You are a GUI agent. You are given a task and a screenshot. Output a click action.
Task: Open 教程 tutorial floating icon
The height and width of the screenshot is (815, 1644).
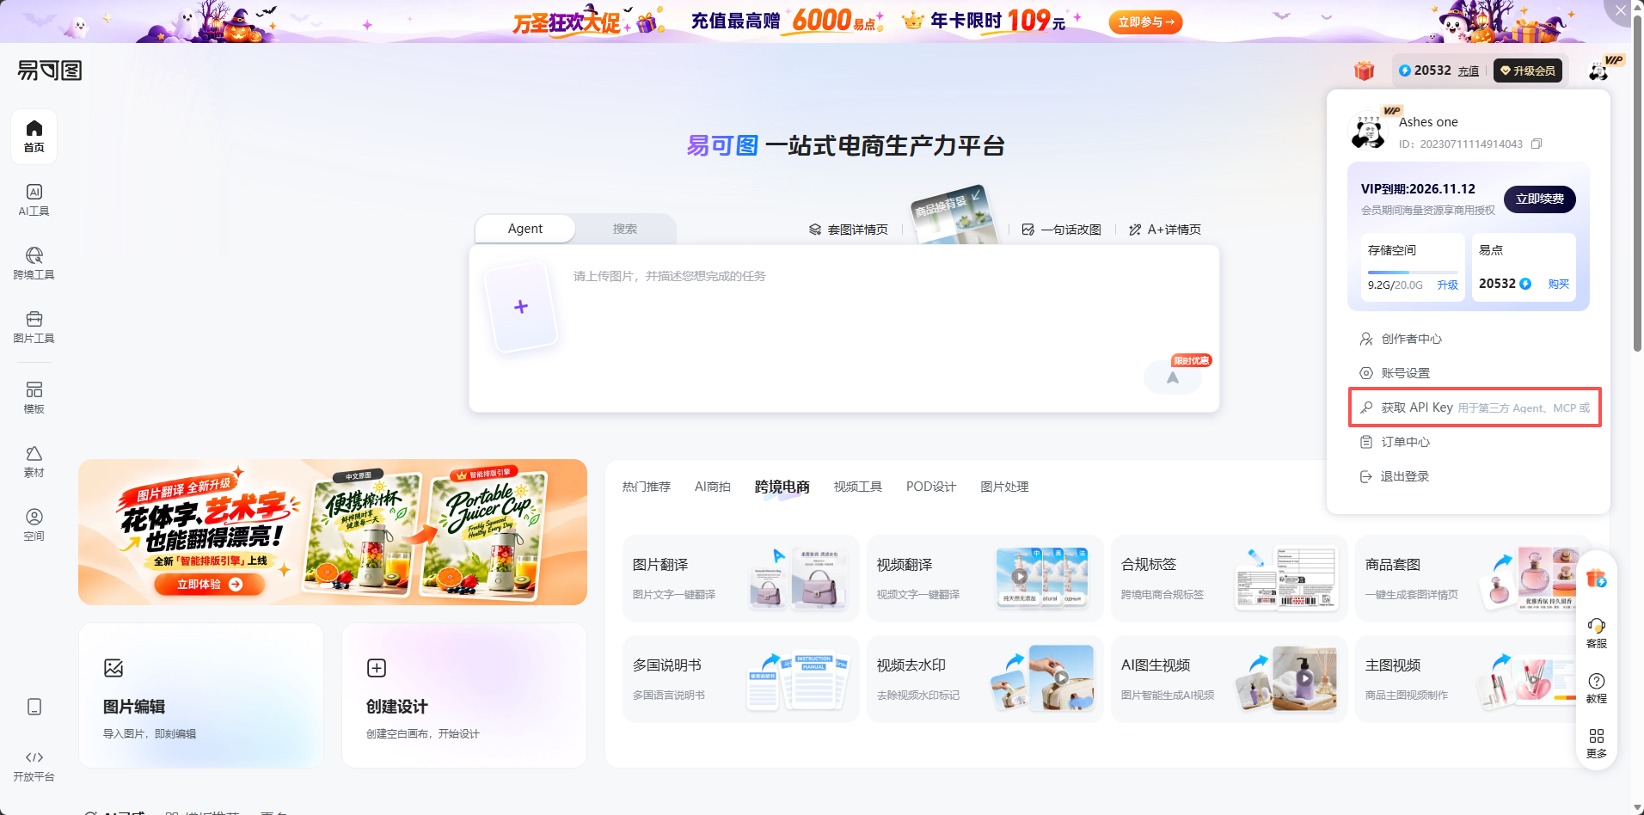(x=1597, y=689)
